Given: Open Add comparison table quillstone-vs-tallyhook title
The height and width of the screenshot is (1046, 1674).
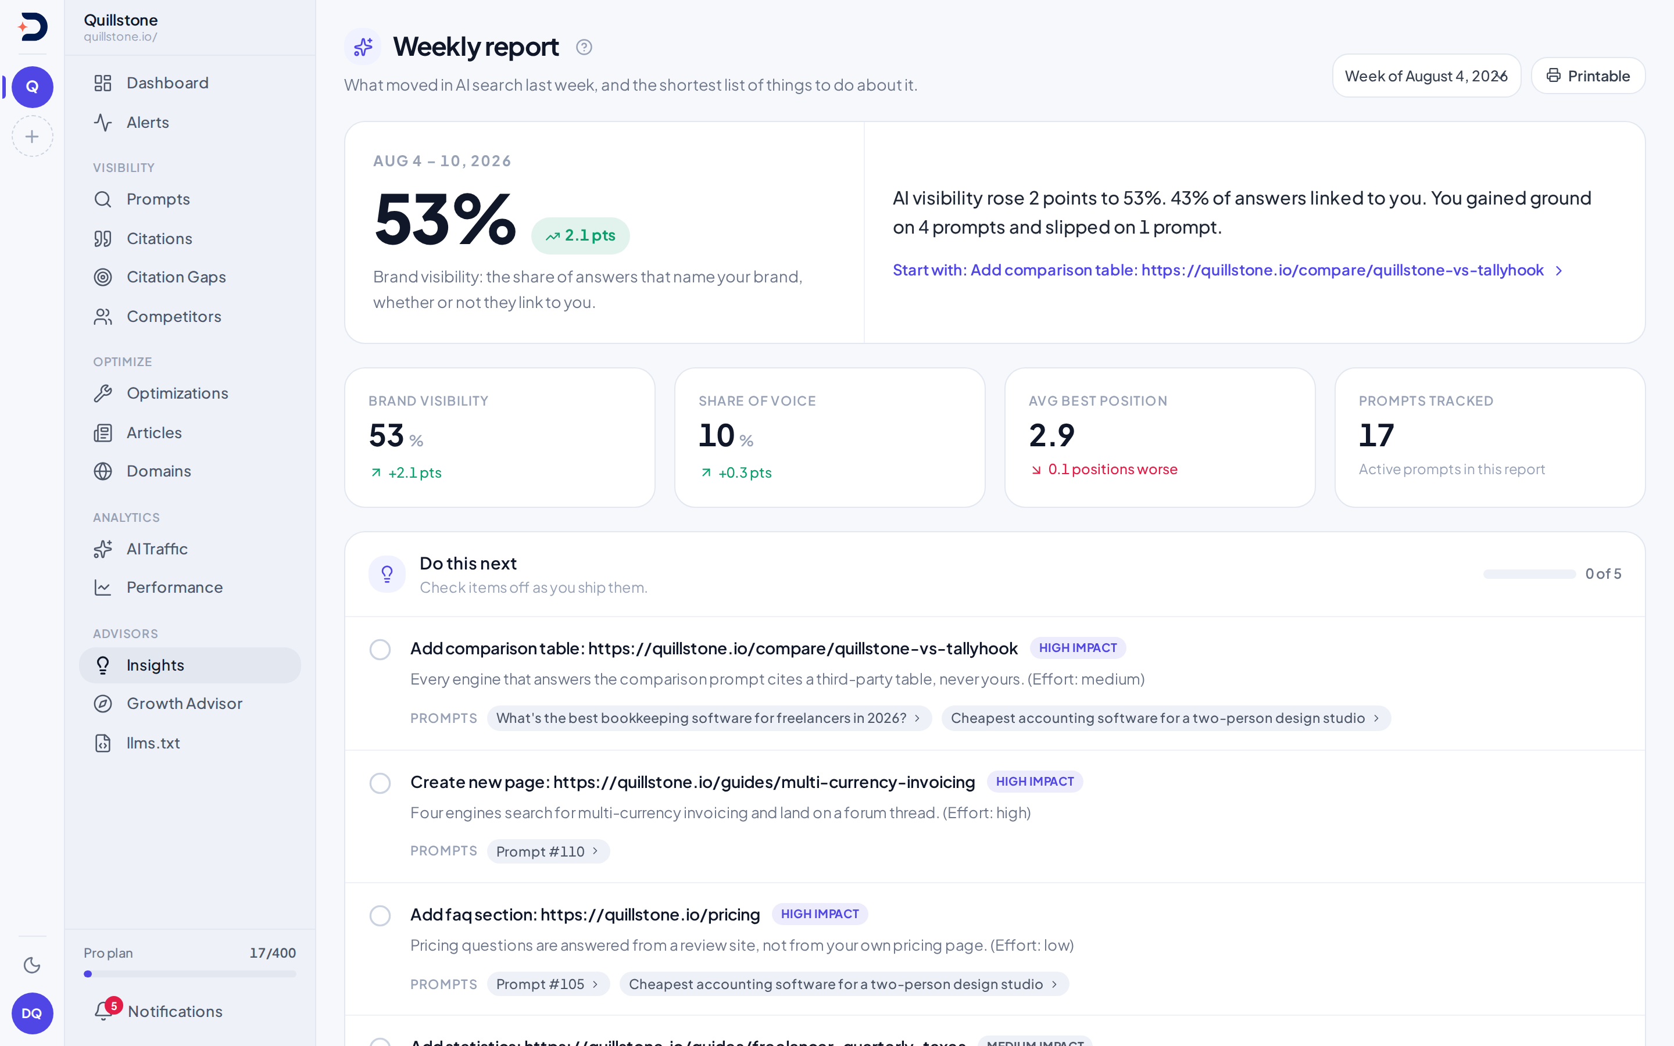Looking at the screenshot, I should [714, 648].
